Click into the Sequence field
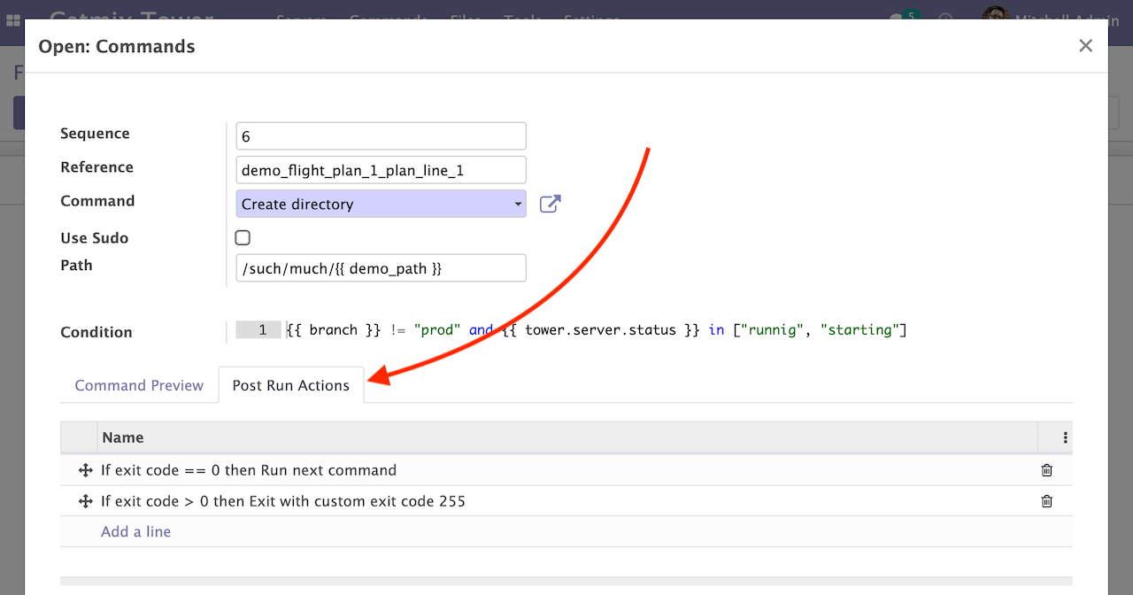This screenshot has width=1133, height=595. [381, 136]
